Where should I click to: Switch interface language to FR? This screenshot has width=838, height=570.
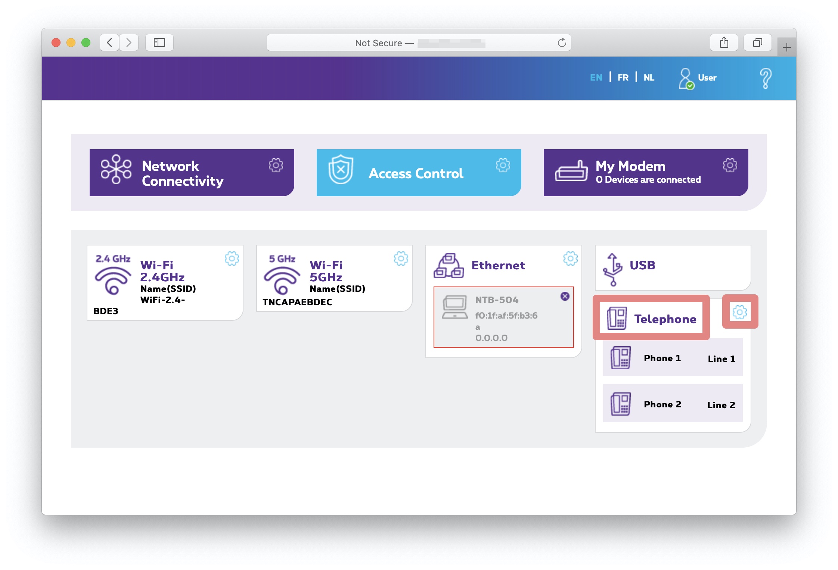(x=622, y=78)
